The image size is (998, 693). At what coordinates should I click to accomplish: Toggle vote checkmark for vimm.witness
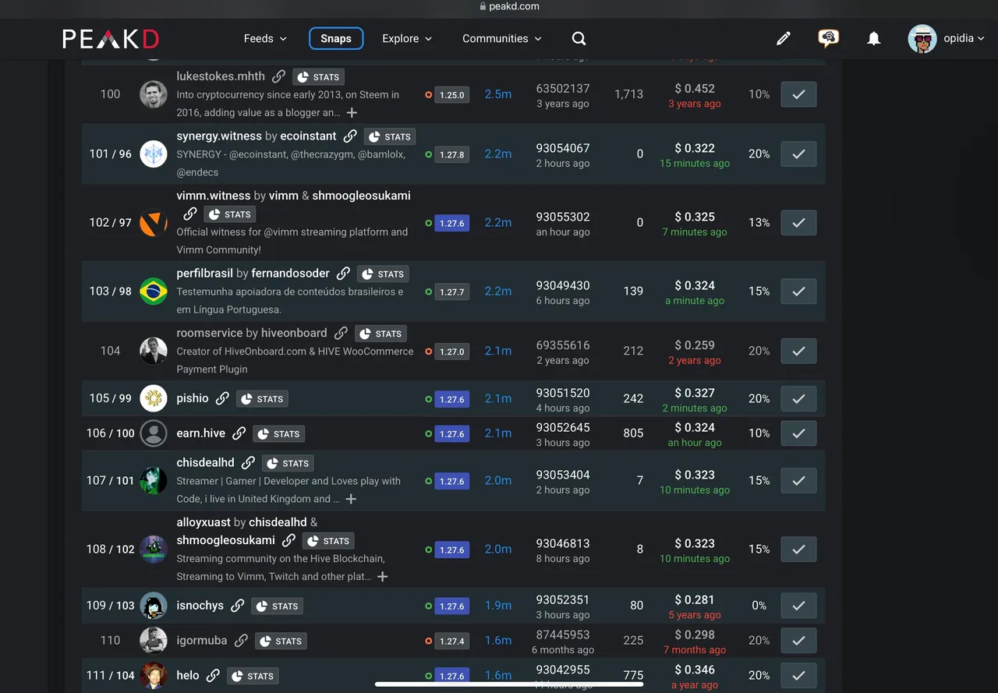pos(798,223)
